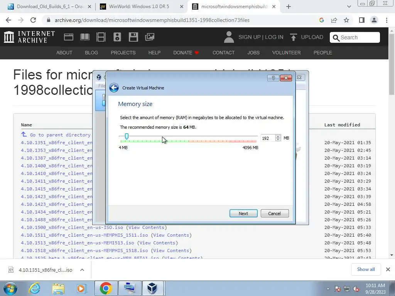Image resolution: width=395 pixels, height=296 pixels.
Task: Click the muted volume icon in tray
Action: (x=356, y=289)
